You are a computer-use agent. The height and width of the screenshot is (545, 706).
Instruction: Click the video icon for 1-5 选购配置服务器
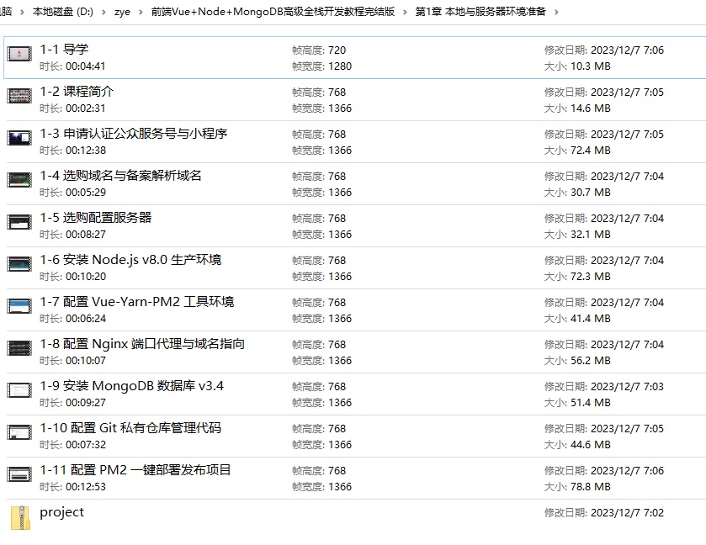(19, 222)
